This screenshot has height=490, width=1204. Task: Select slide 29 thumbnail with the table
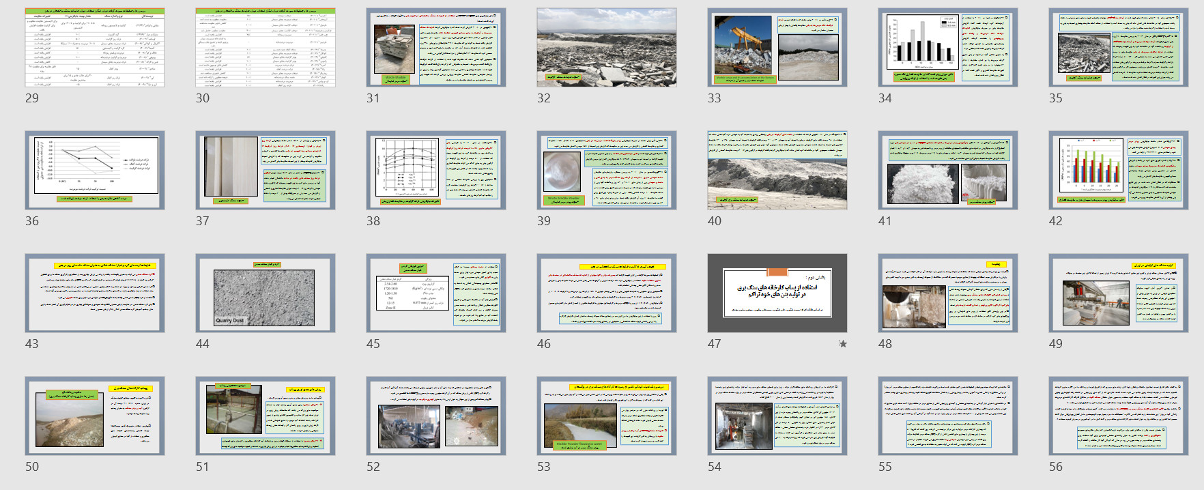coord(95,47)
